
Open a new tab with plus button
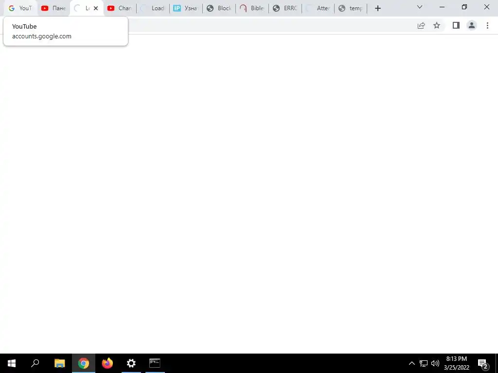click(x=377, y=8)
